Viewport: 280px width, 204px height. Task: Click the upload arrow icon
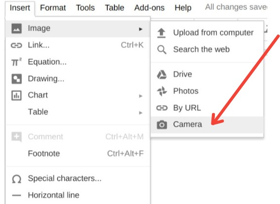click(161, 33)
